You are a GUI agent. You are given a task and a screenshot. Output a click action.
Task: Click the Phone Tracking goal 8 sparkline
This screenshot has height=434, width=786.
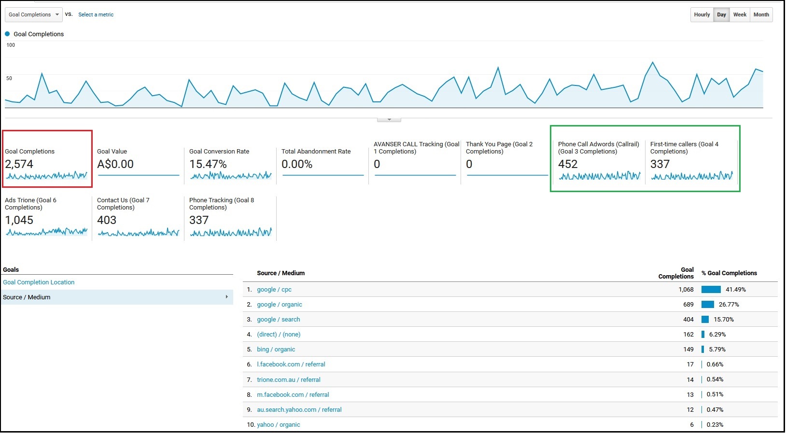click(231, 233)
